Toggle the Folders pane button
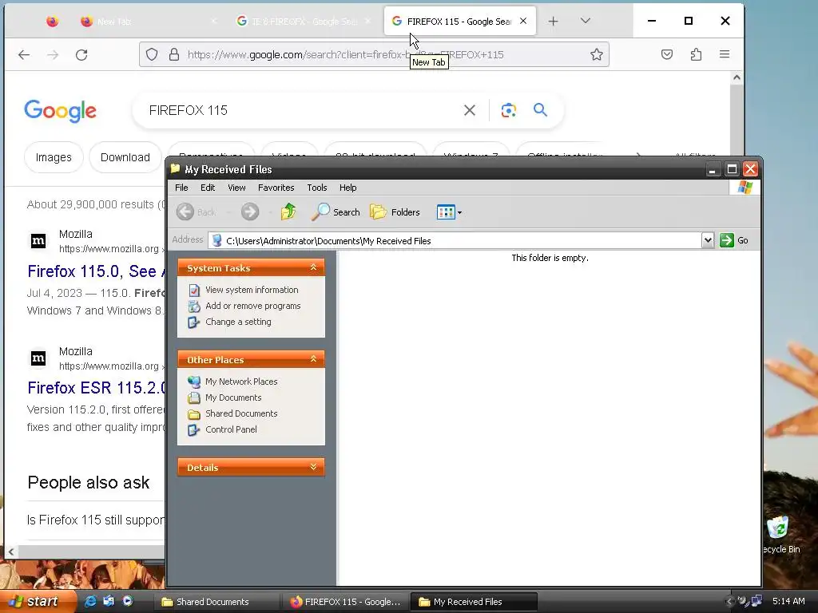Image resolution: width=818 pixels, height=613 pixels. 395,212
